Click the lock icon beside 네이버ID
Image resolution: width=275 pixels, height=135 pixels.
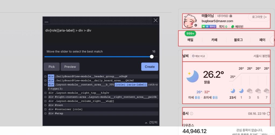[x=231, y=16]
